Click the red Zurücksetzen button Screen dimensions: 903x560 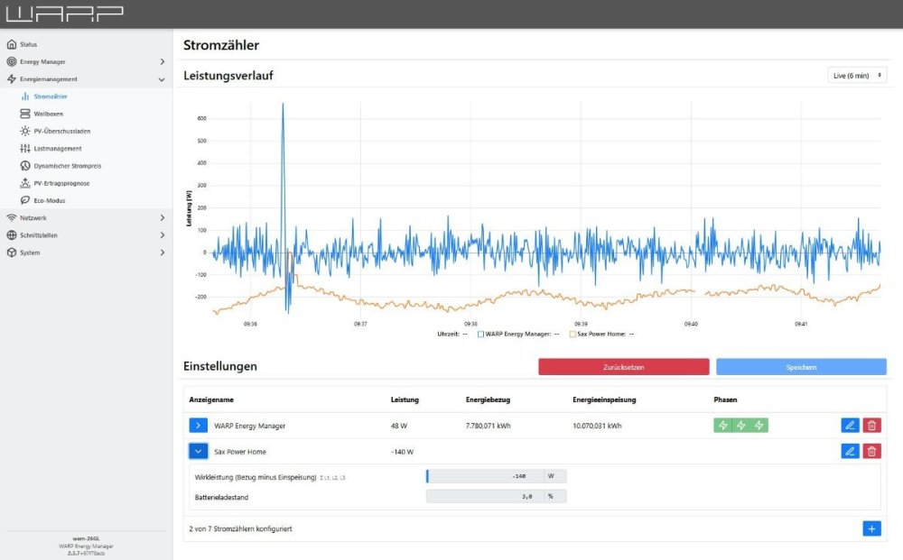pos(623,367)
